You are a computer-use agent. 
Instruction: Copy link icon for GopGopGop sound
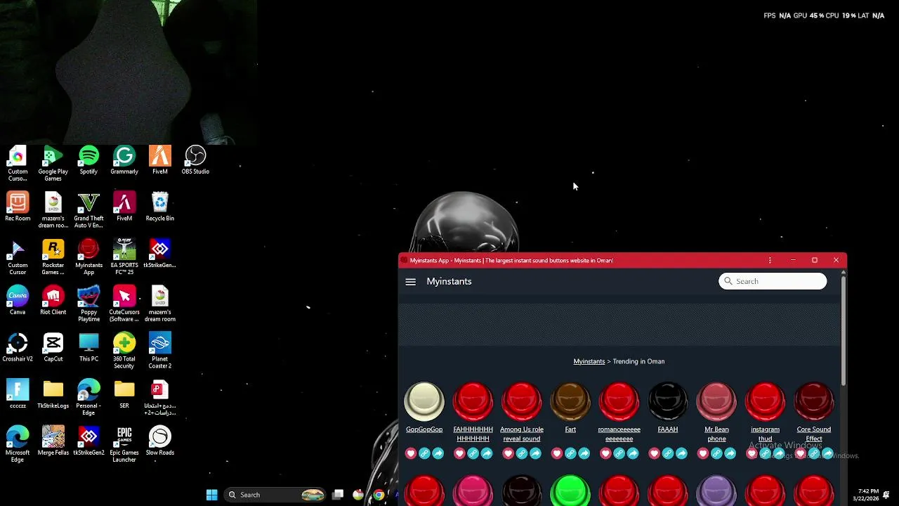point(424,454)
